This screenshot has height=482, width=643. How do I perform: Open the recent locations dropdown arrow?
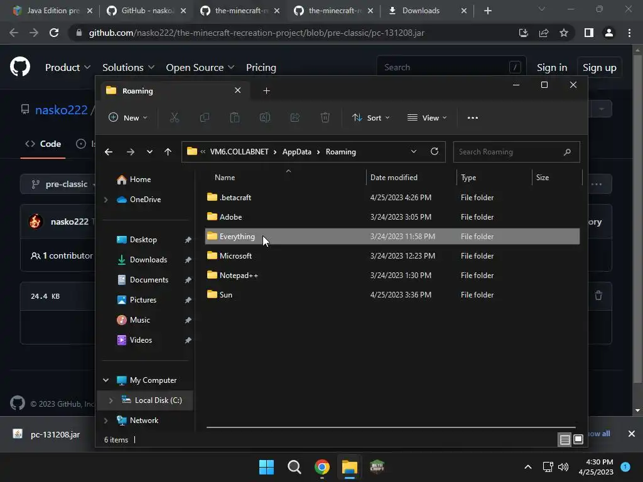pyautogui.click(x=149, y=152)
